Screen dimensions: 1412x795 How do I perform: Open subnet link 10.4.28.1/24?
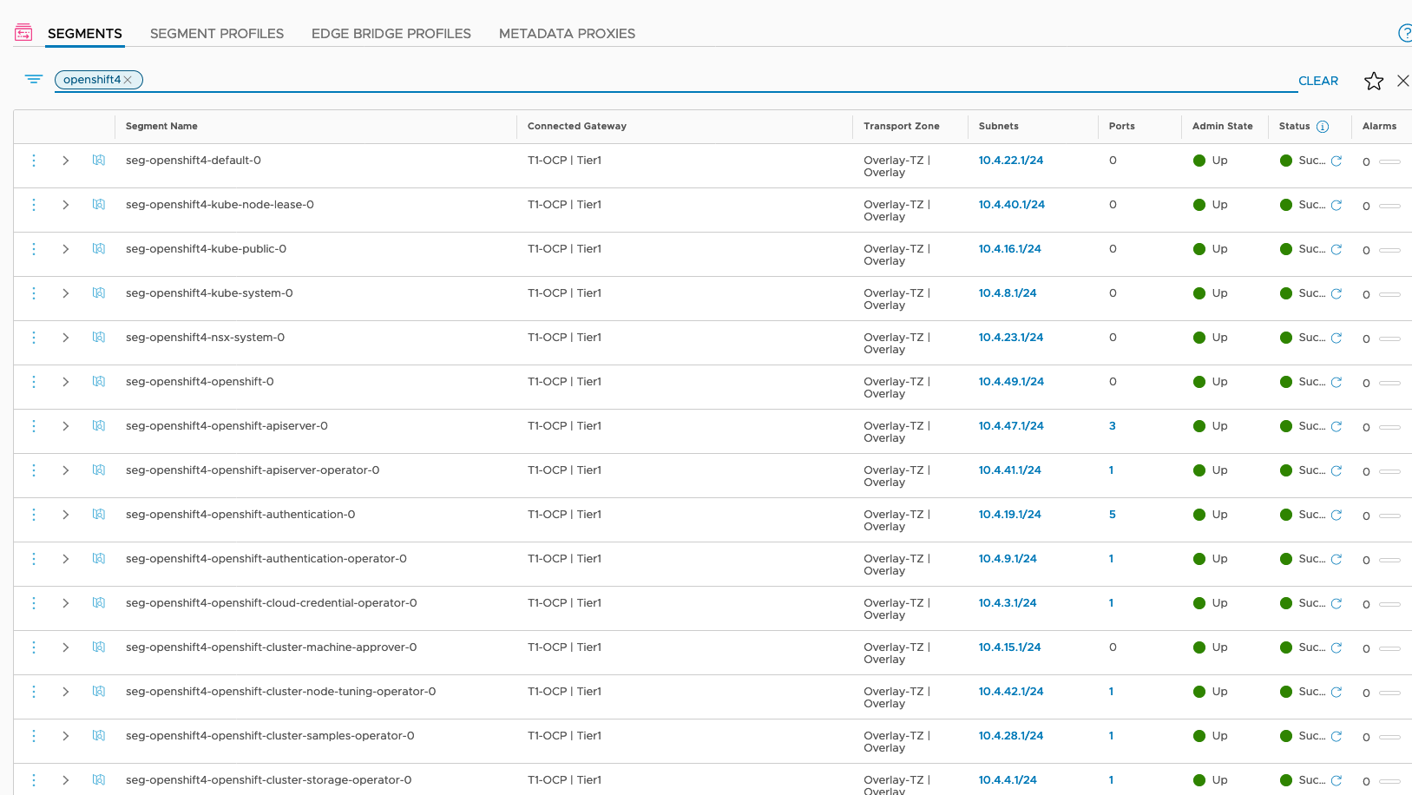click(x=1011, y=736)
